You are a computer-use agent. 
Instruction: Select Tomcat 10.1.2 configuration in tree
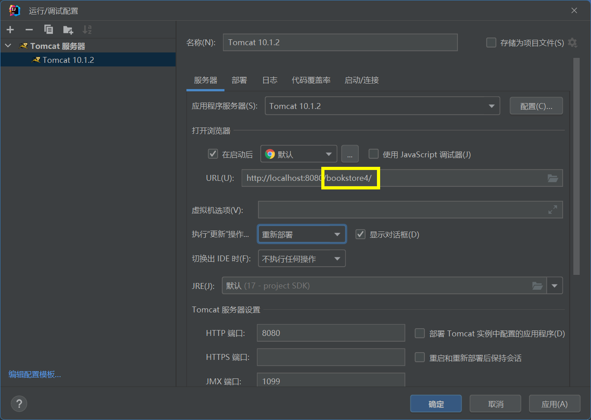pyautogui.click(x=88, y=60)
